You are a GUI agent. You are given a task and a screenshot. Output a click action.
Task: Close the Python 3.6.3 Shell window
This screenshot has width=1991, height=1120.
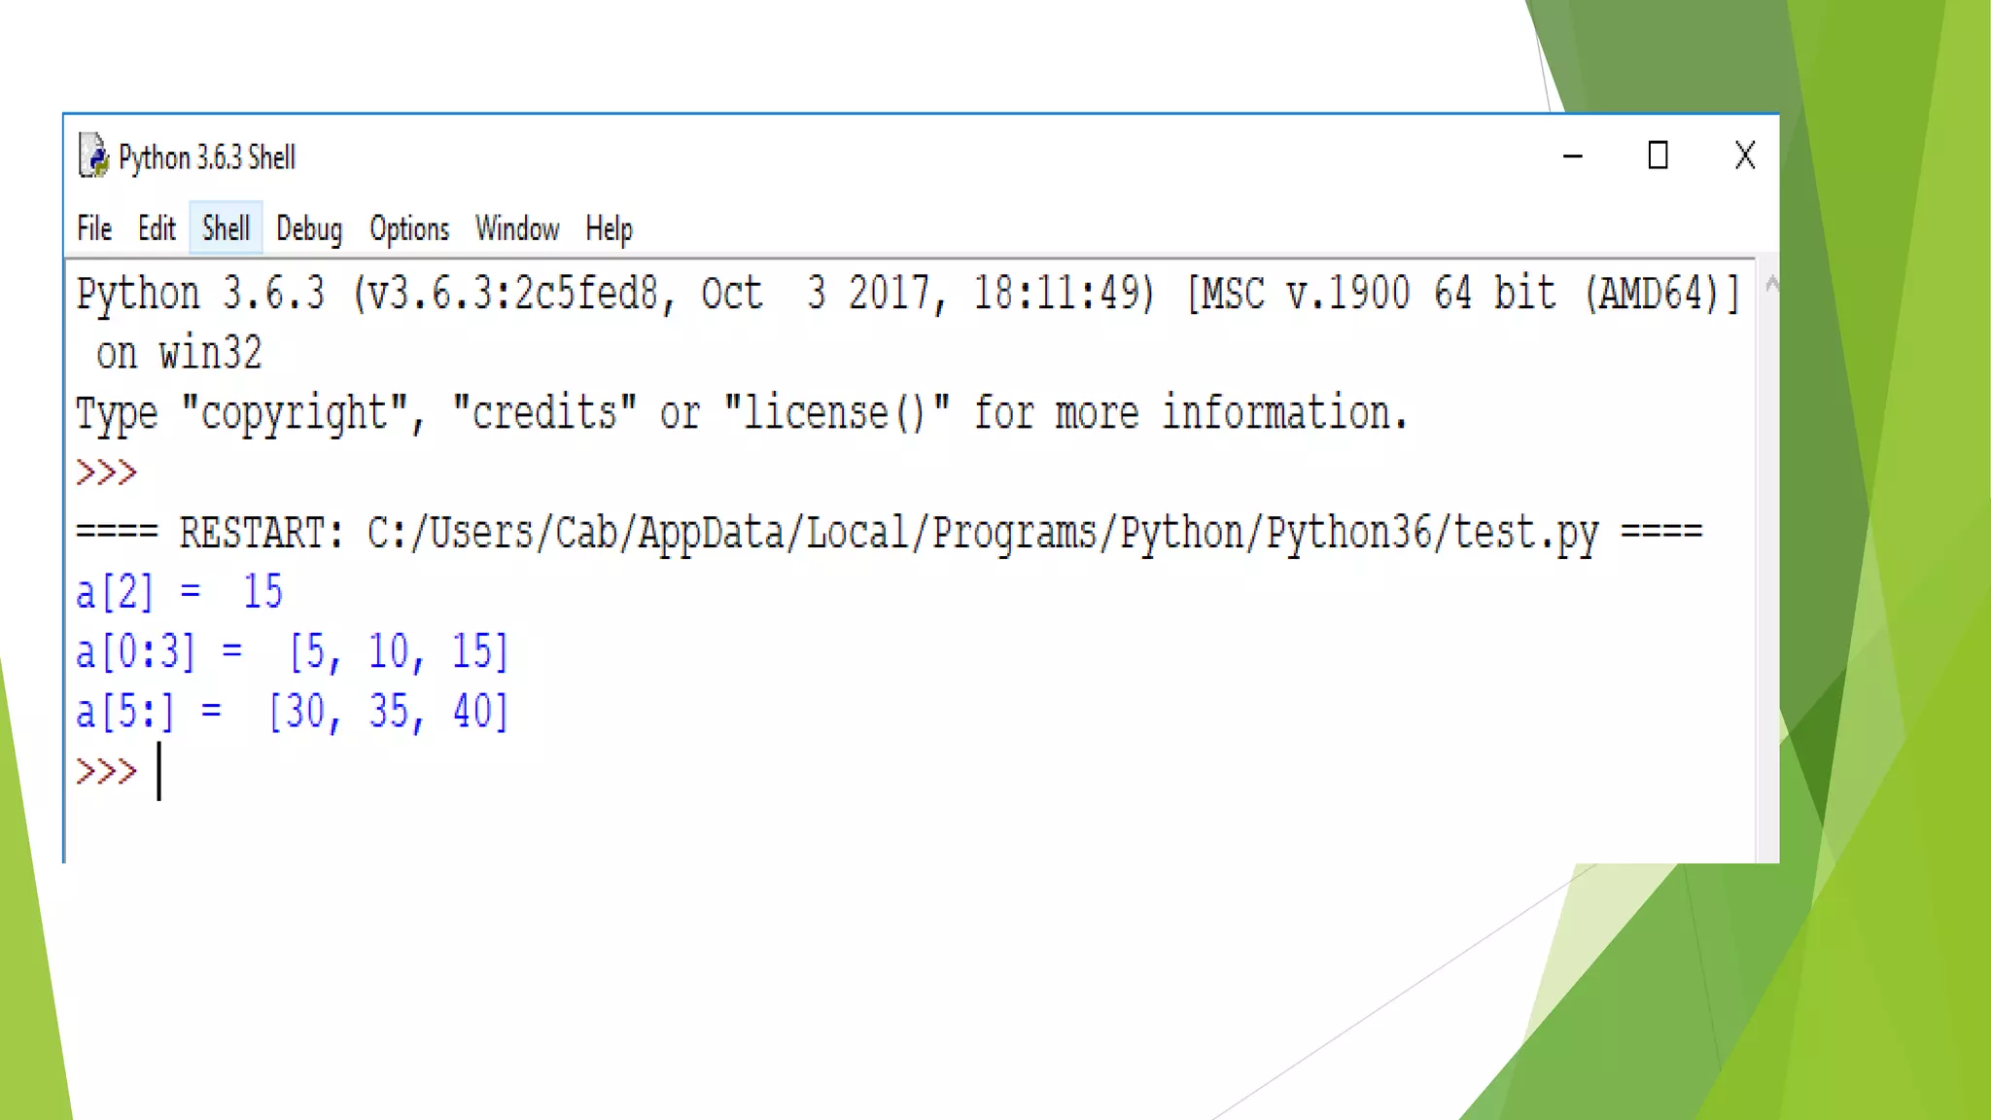(1744, 156)
